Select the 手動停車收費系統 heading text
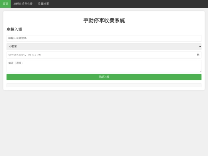Viewport: 208px width, 156px height. coord(104,20)
